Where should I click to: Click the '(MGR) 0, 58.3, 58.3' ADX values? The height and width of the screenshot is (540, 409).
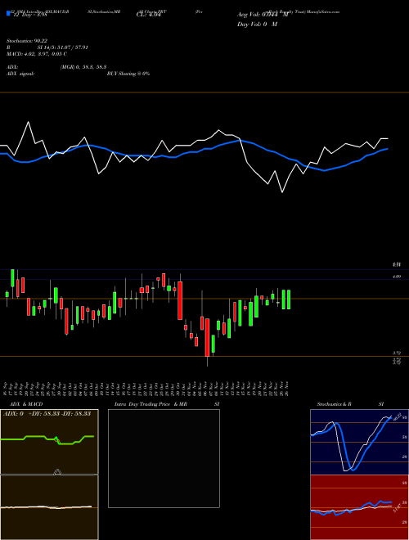pos(83,68)
